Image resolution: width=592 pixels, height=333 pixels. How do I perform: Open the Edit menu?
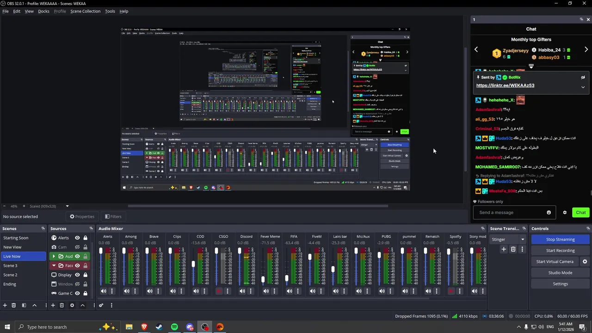(x=17, y=11)
